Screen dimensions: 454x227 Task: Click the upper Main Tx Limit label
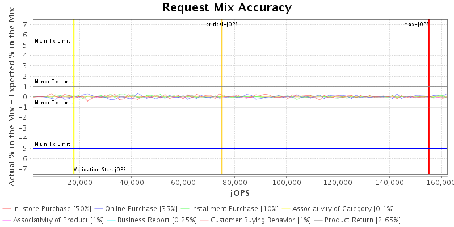[52, 41]
